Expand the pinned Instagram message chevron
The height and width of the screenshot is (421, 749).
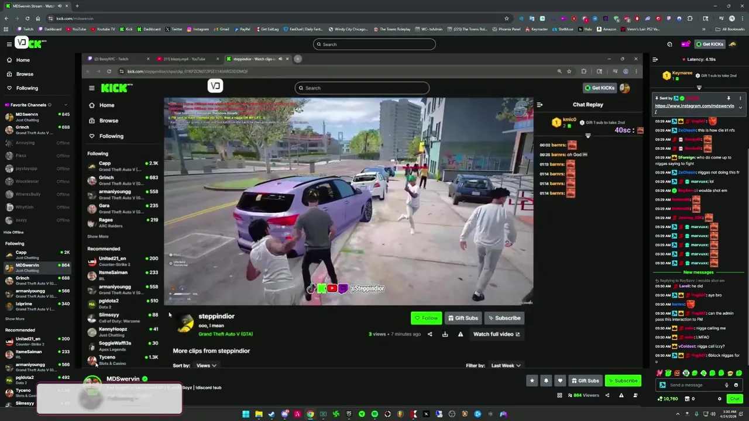point(740,108)
